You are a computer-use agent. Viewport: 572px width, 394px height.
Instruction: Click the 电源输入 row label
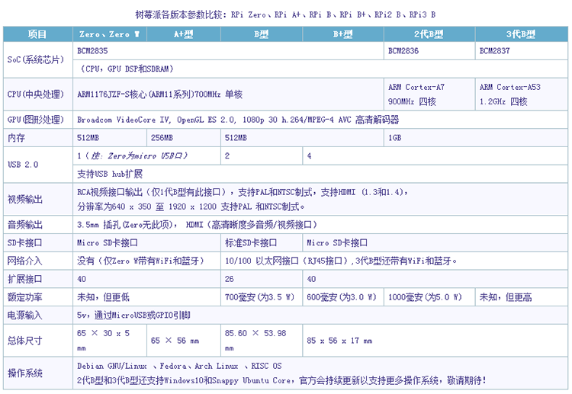[38, 316]
